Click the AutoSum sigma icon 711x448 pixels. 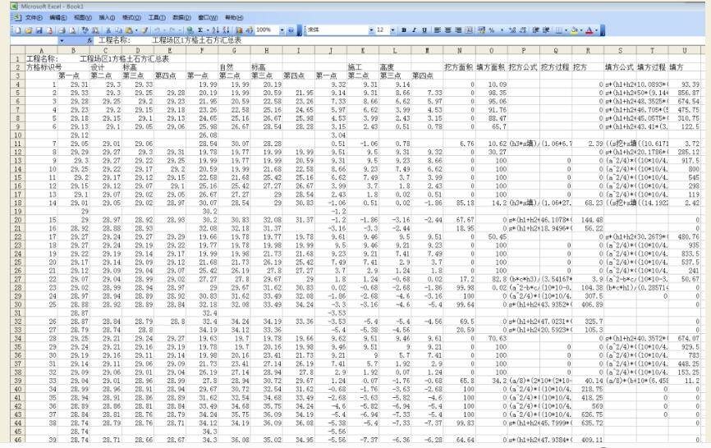(200, 30)
